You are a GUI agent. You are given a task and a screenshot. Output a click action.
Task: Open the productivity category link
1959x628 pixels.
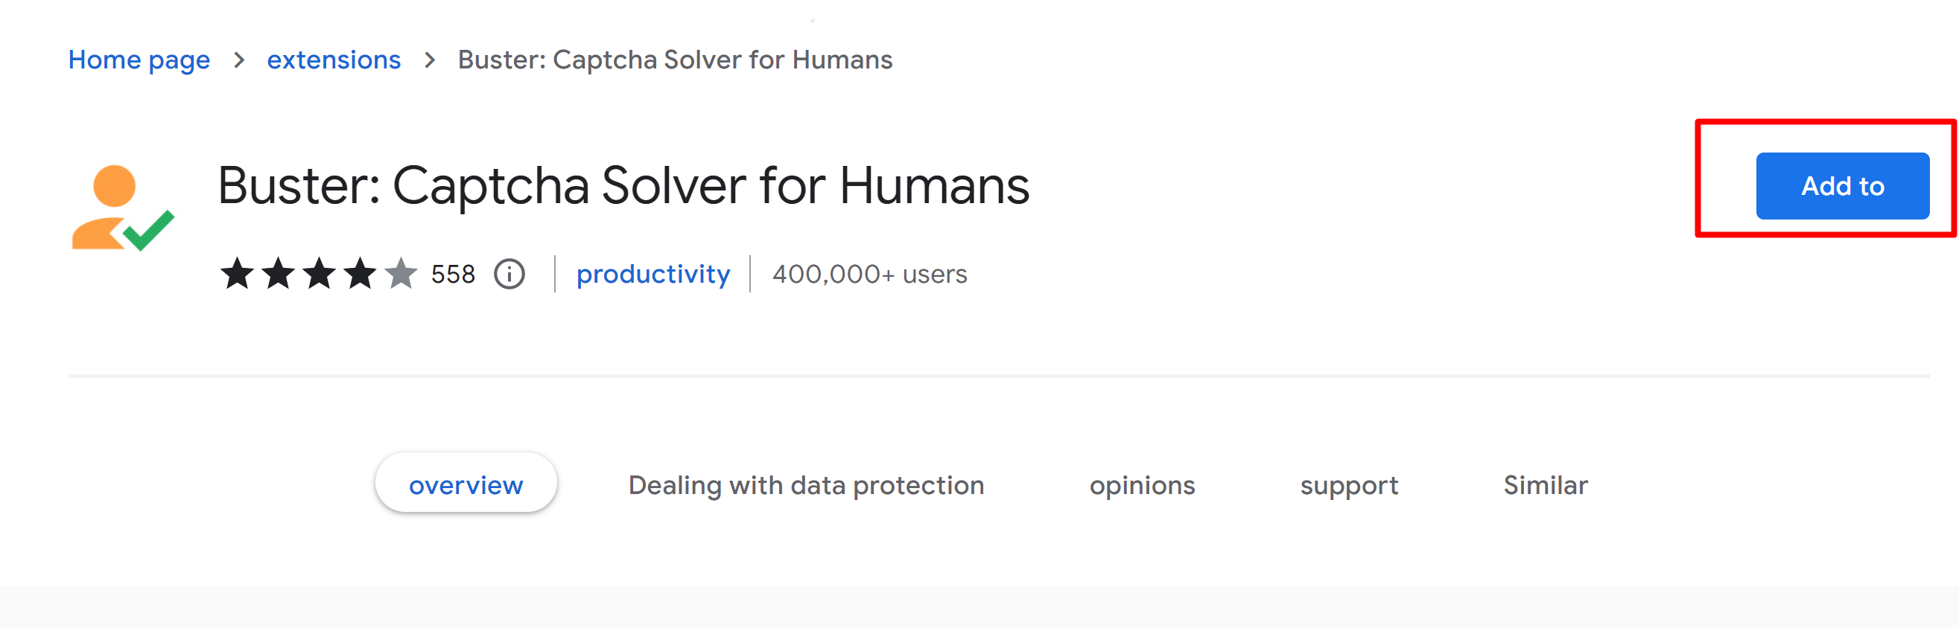coord(653,274)
